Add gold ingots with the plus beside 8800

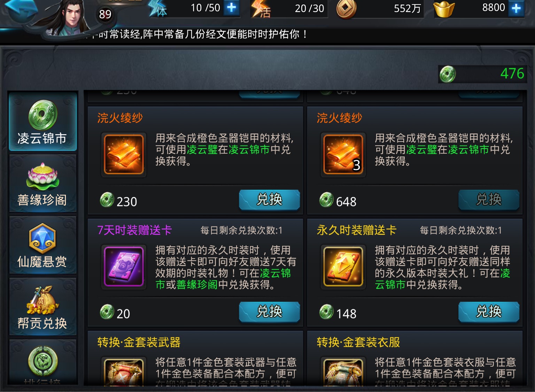tap(516, 8)
